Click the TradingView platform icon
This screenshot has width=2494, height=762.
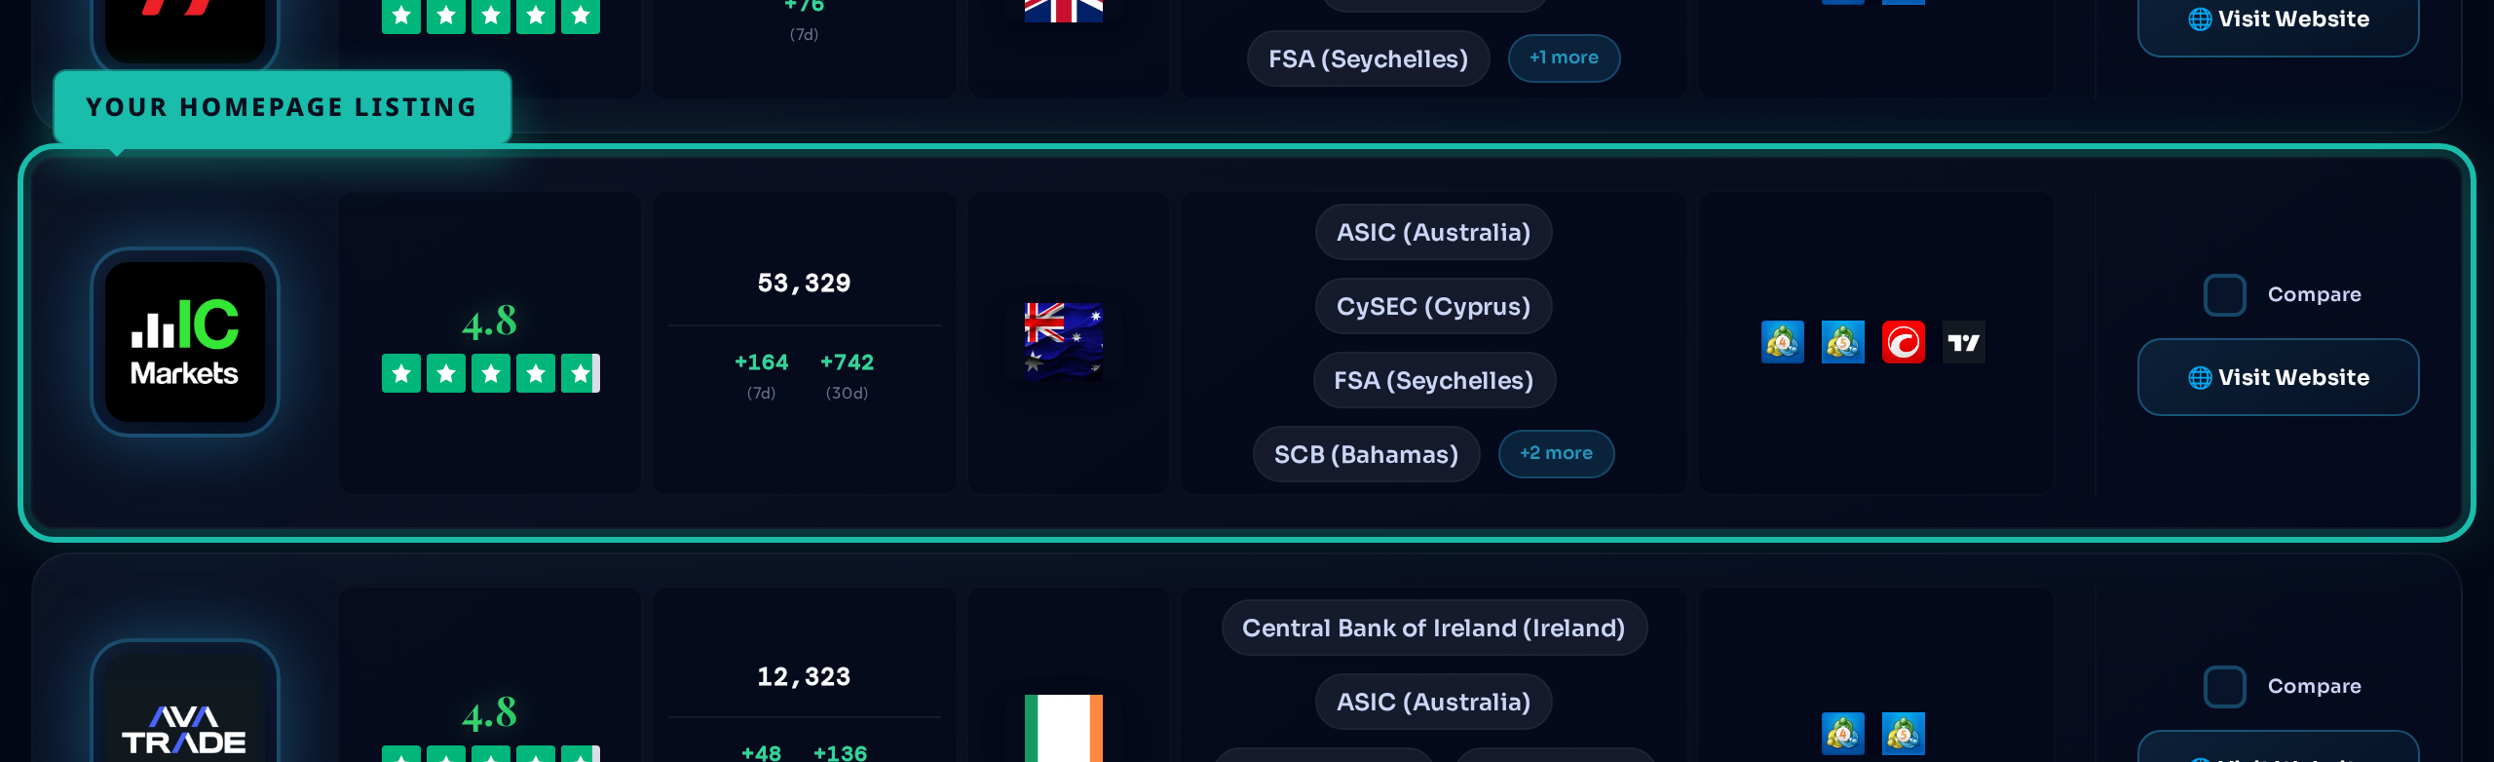tap(1963, 342)
